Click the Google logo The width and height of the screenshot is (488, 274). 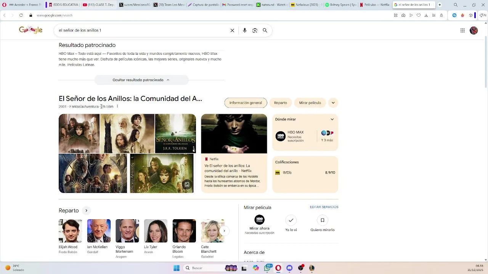pos(31,30)
